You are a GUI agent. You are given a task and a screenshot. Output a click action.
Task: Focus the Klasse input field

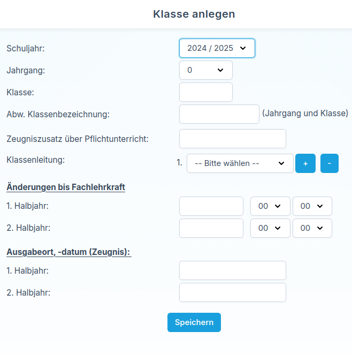coord(206,92)
